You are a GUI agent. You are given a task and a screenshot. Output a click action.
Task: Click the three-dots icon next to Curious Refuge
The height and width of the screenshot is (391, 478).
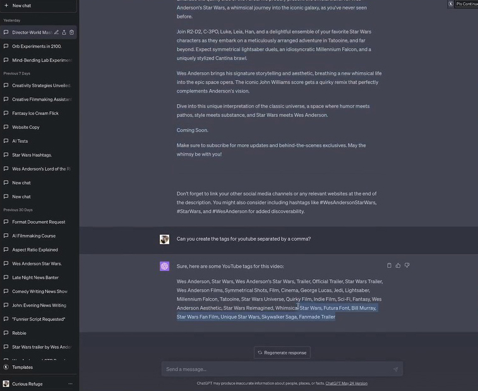click(71, 383)
